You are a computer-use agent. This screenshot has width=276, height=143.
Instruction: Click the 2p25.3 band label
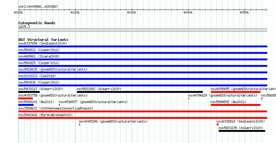coord(24,27)
